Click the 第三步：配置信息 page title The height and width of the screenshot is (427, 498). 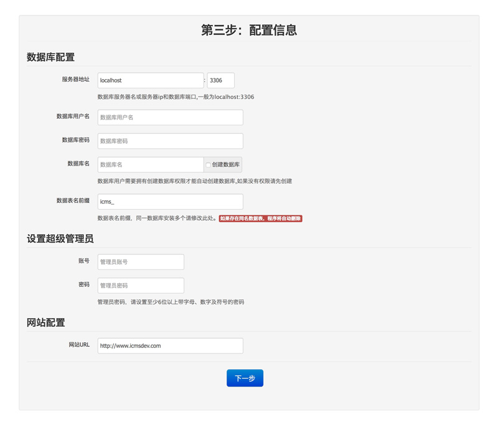pos(249,30)
